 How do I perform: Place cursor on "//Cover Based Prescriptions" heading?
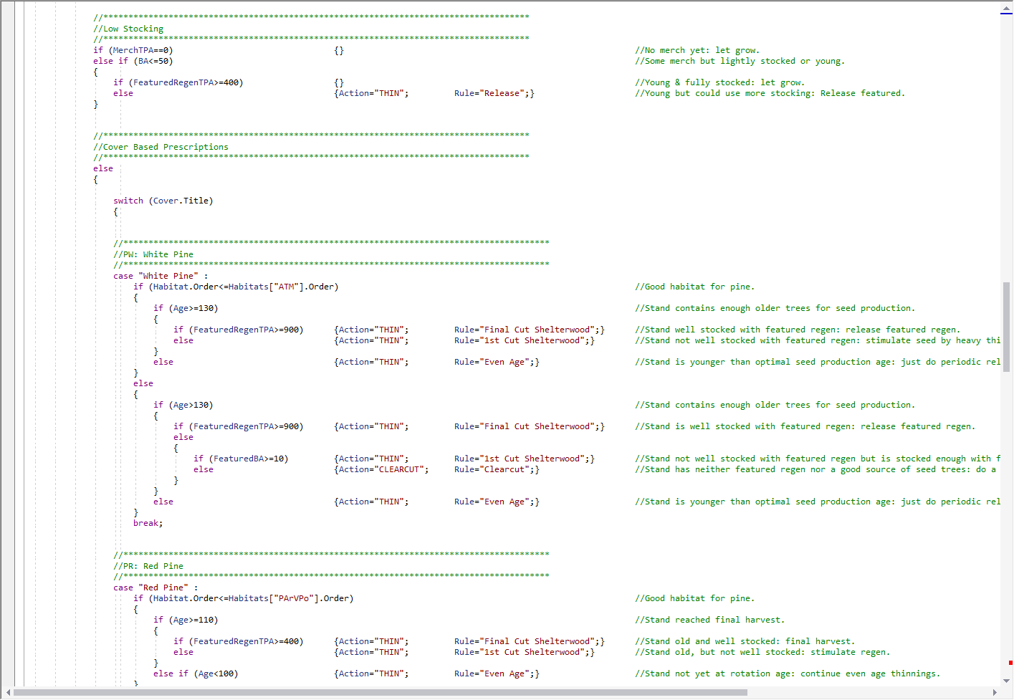tap(161, 147)
